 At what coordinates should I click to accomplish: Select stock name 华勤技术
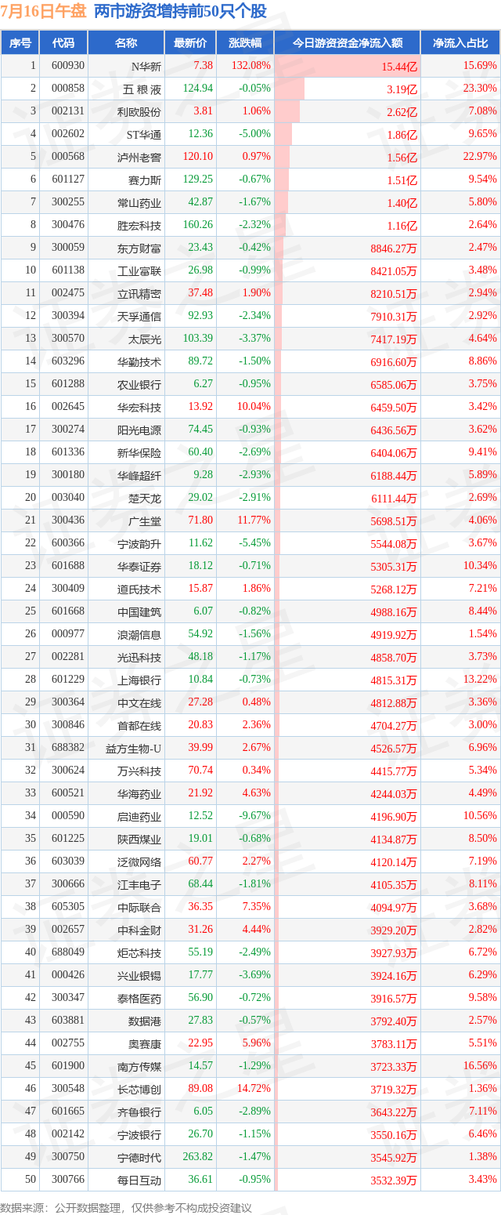(x=139, y=361)
